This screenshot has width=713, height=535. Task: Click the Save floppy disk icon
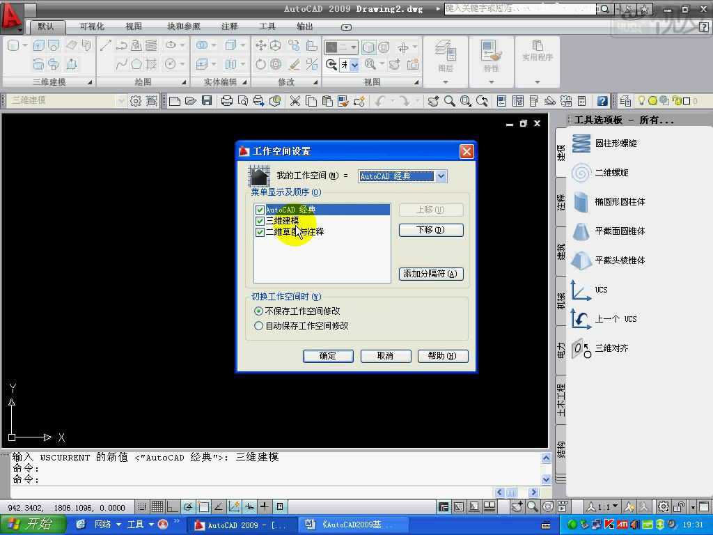click(x=207, y=101)
